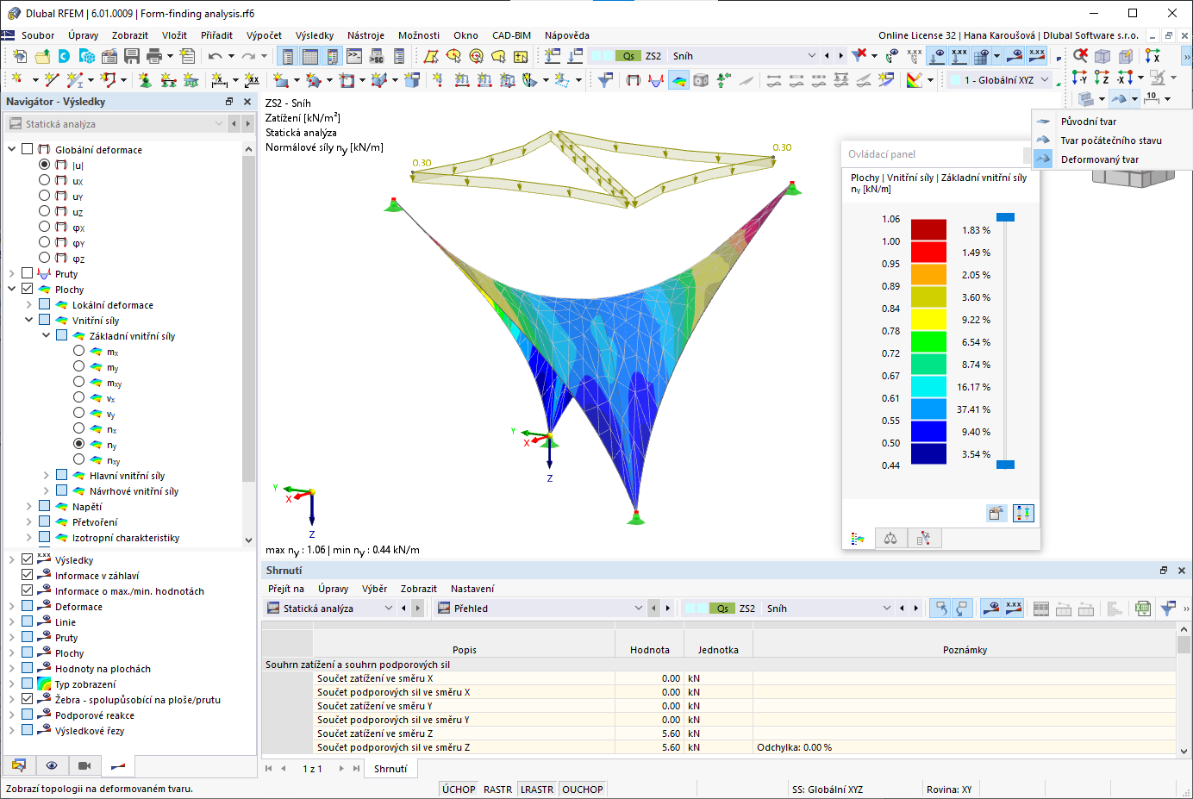Toggle the Pruty results checkbox
The image size is (1193, 799).
click(28, 273)
